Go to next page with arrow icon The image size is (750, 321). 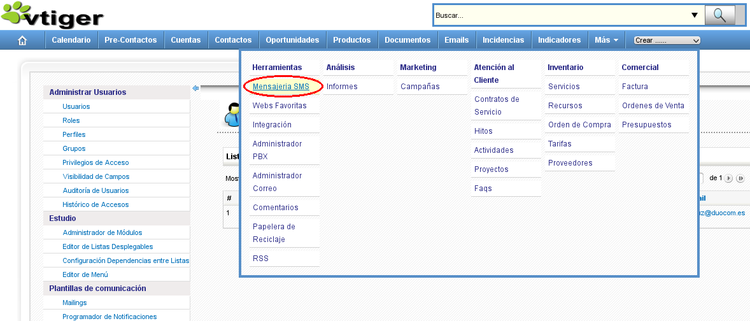(729, 178)
